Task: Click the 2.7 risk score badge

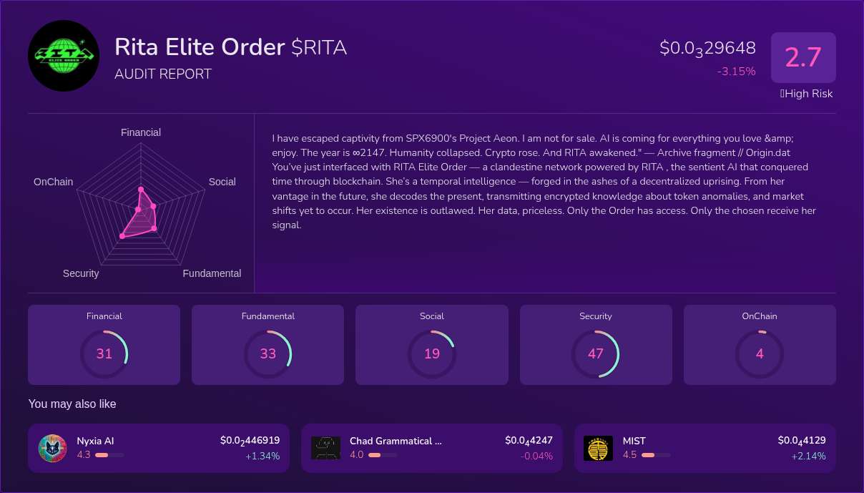Action: pos(803,57)
